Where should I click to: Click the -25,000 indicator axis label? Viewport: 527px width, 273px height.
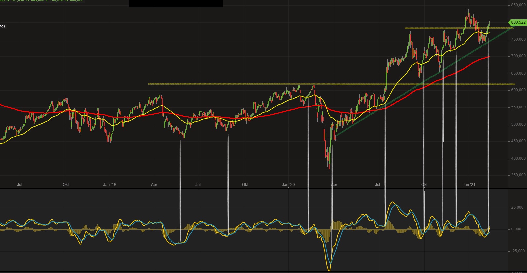pyautogui.click(x=517, y=251)
